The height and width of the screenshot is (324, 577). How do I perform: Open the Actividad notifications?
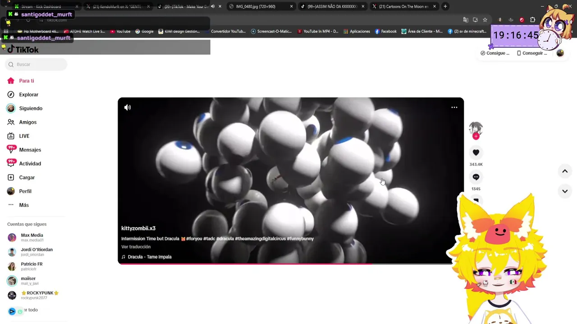(24, 164)
